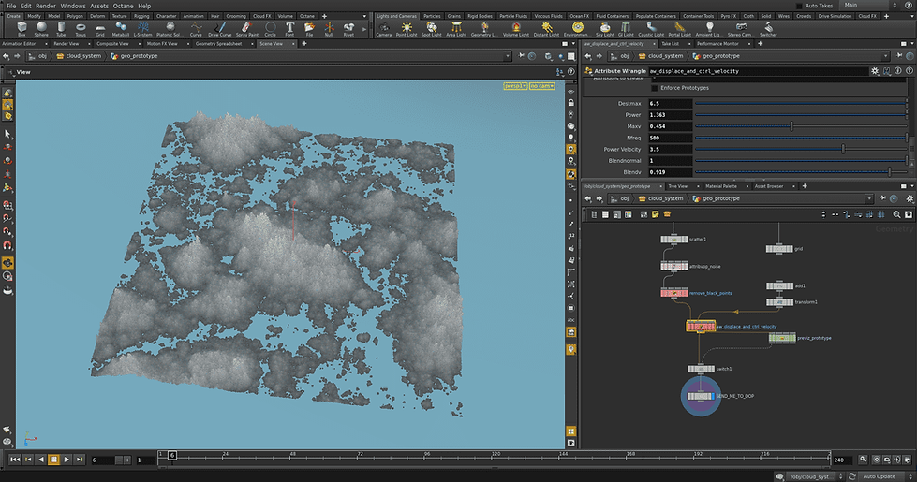Image resolution: width=917 pixels, height=482 pixels.
Task: Select the switch1 node
Action: pos(701,369)
